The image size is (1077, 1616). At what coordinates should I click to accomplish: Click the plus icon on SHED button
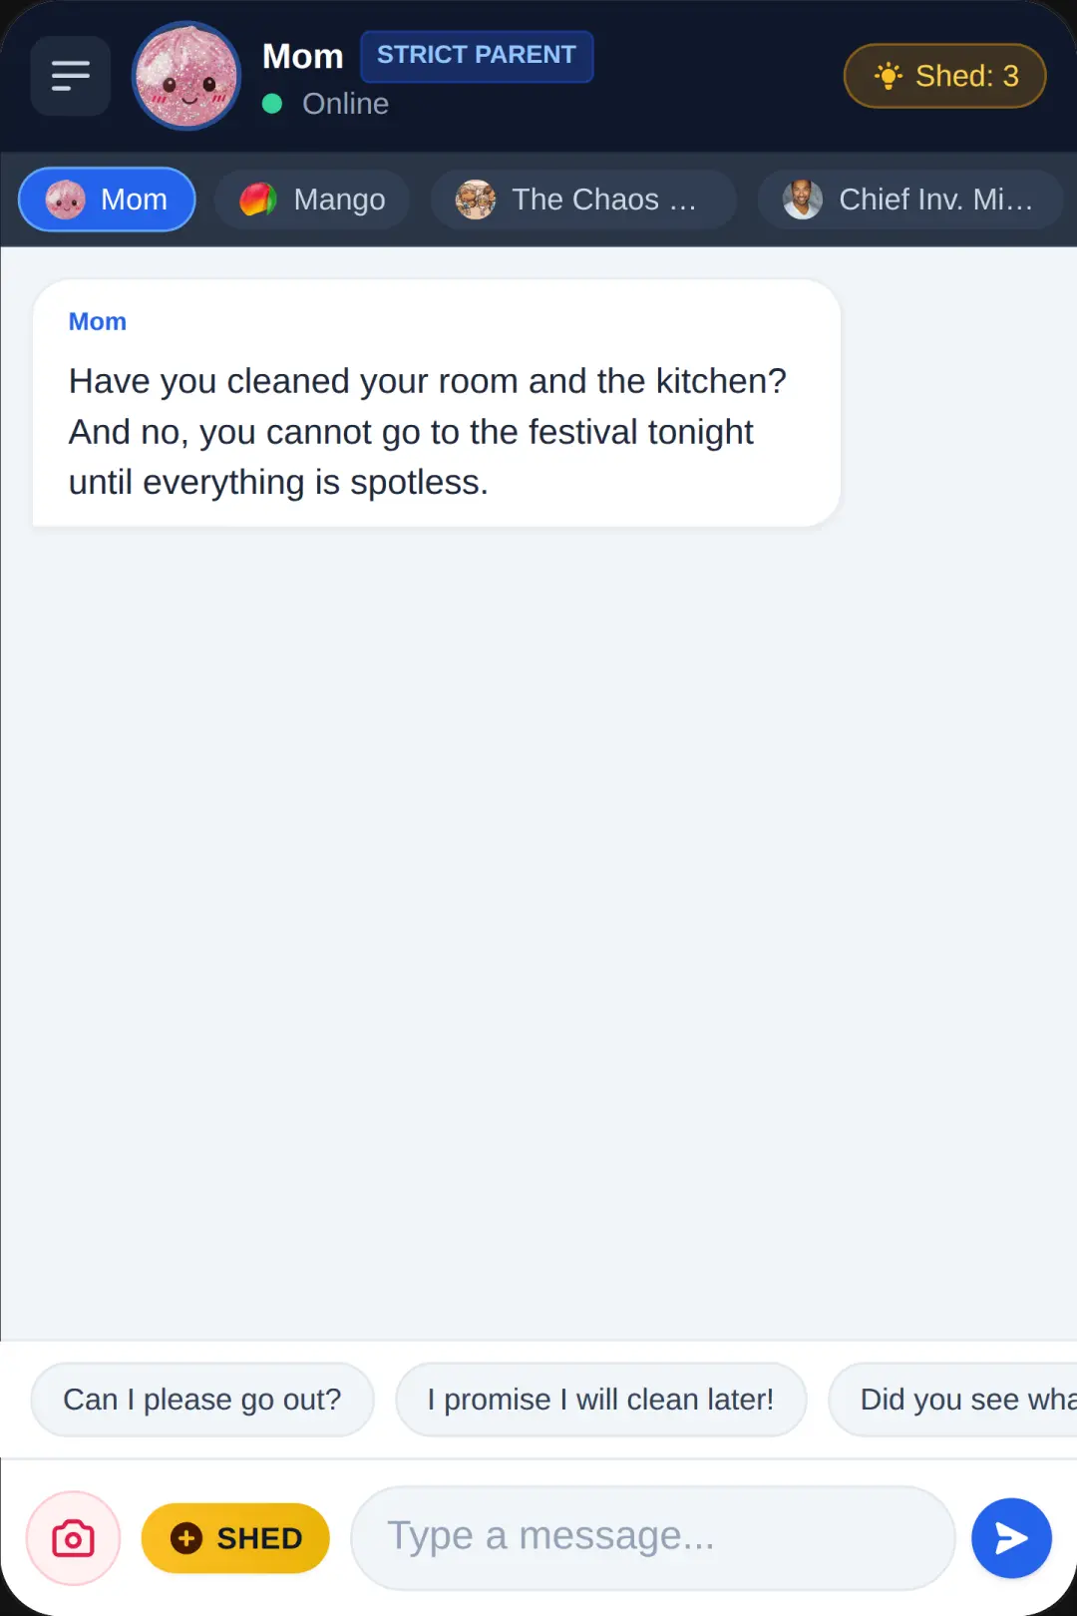[x=186, y=1538]
